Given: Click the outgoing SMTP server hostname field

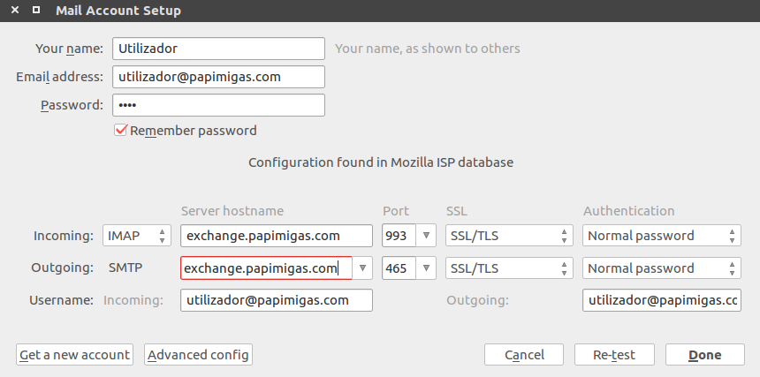Looking at the screenshot, I should 265,268.
